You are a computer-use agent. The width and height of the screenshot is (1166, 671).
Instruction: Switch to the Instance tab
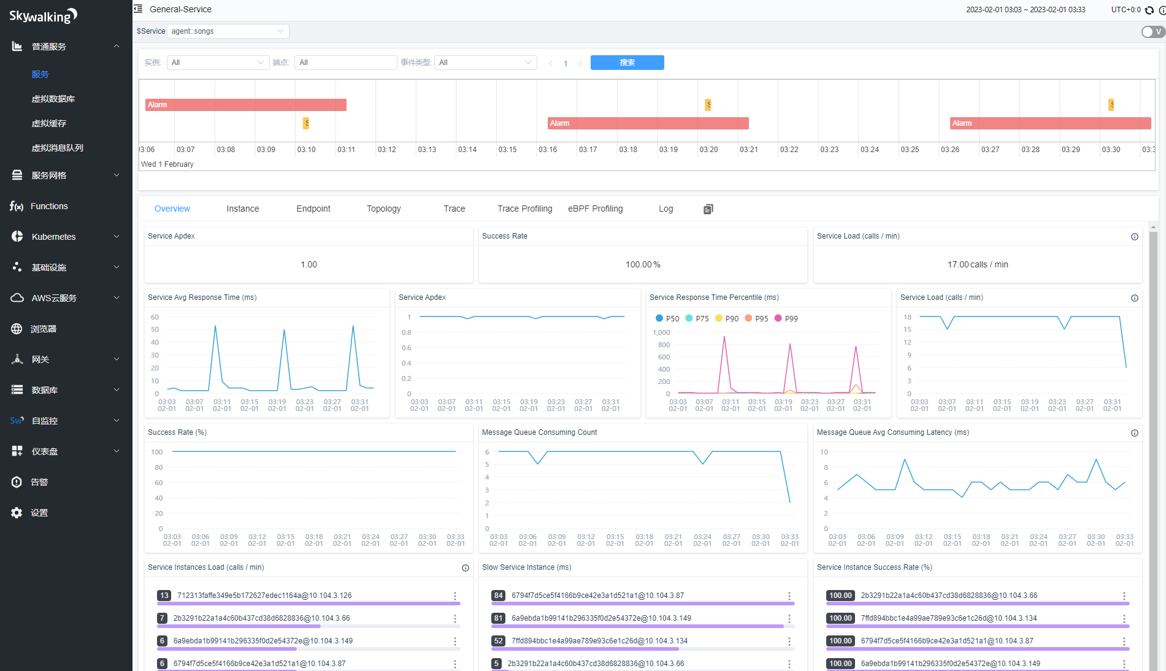(x=243, y=209)
